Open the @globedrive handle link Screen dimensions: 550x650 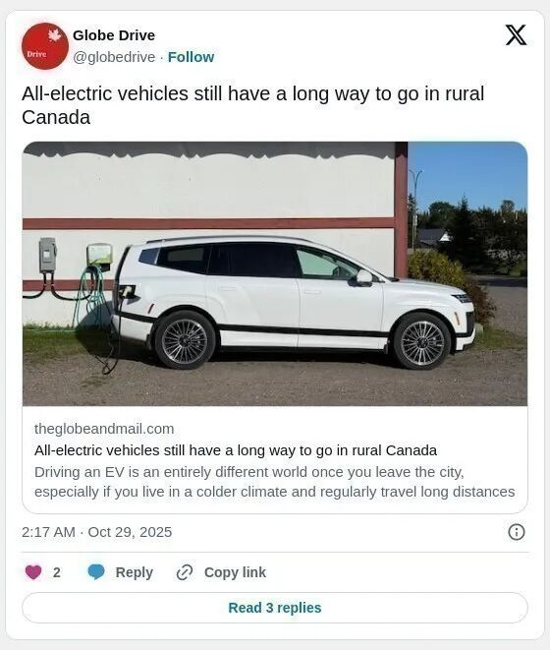(114, 57)
